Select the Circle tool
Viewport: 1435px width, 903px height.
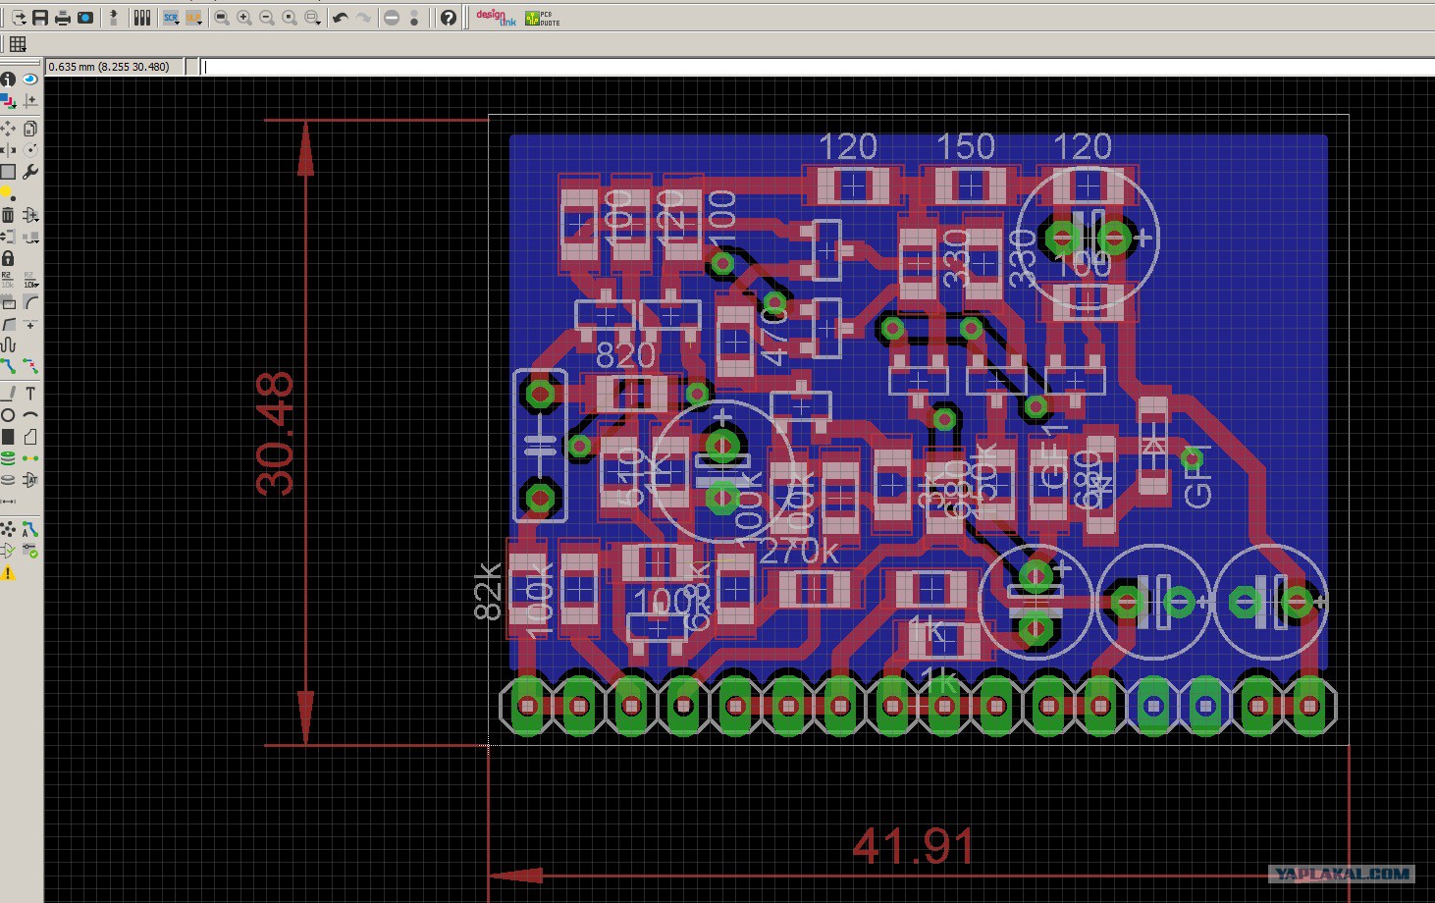(x=8, y=415)
